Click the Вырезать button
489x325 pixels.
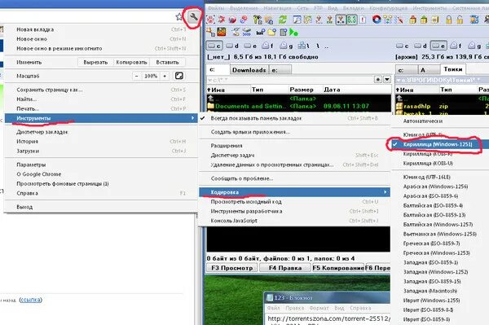(95, 63)
